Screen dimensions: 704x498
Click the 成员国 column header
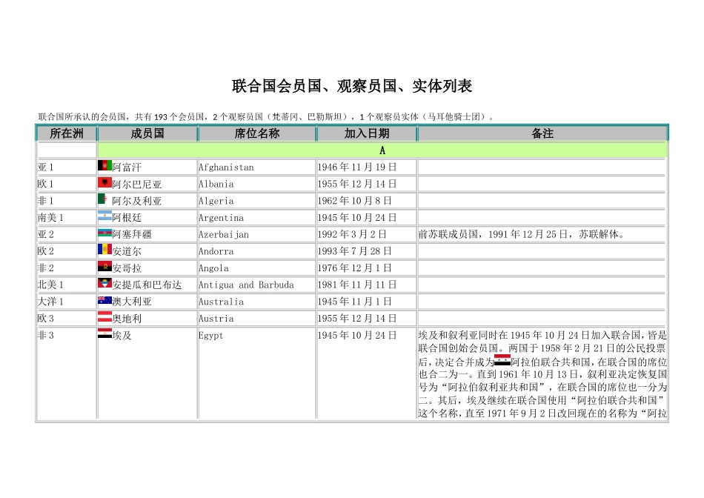(x=147, y=133)
